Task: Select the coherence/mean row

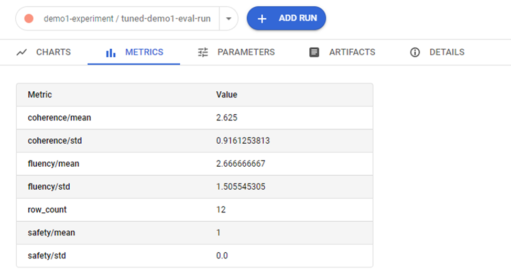Action: (x=194, y=117)
